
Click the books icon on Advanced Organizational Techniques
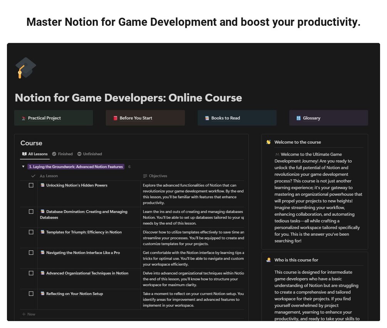click(42, 273)
